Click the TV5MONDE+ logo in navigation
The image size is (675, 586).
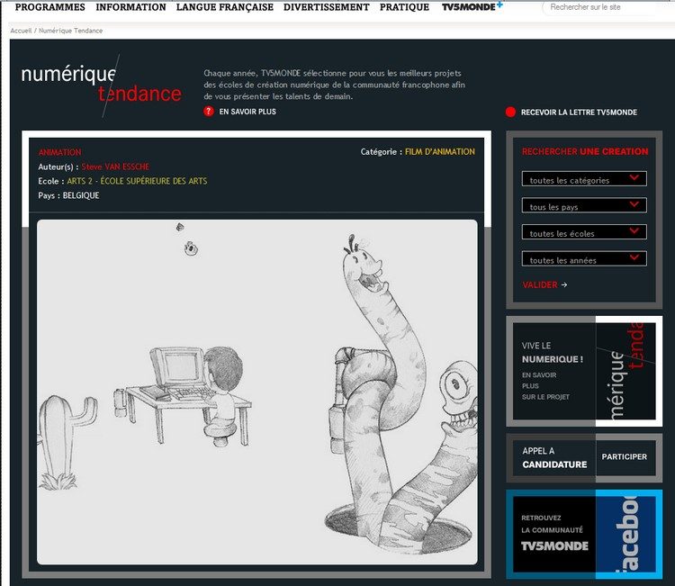click(472, 7)
